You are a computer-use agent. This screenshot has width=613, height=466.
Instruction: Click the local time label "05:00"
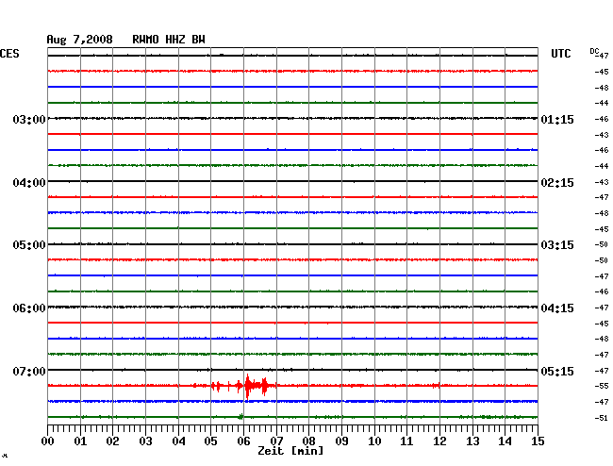coord(29,245)
